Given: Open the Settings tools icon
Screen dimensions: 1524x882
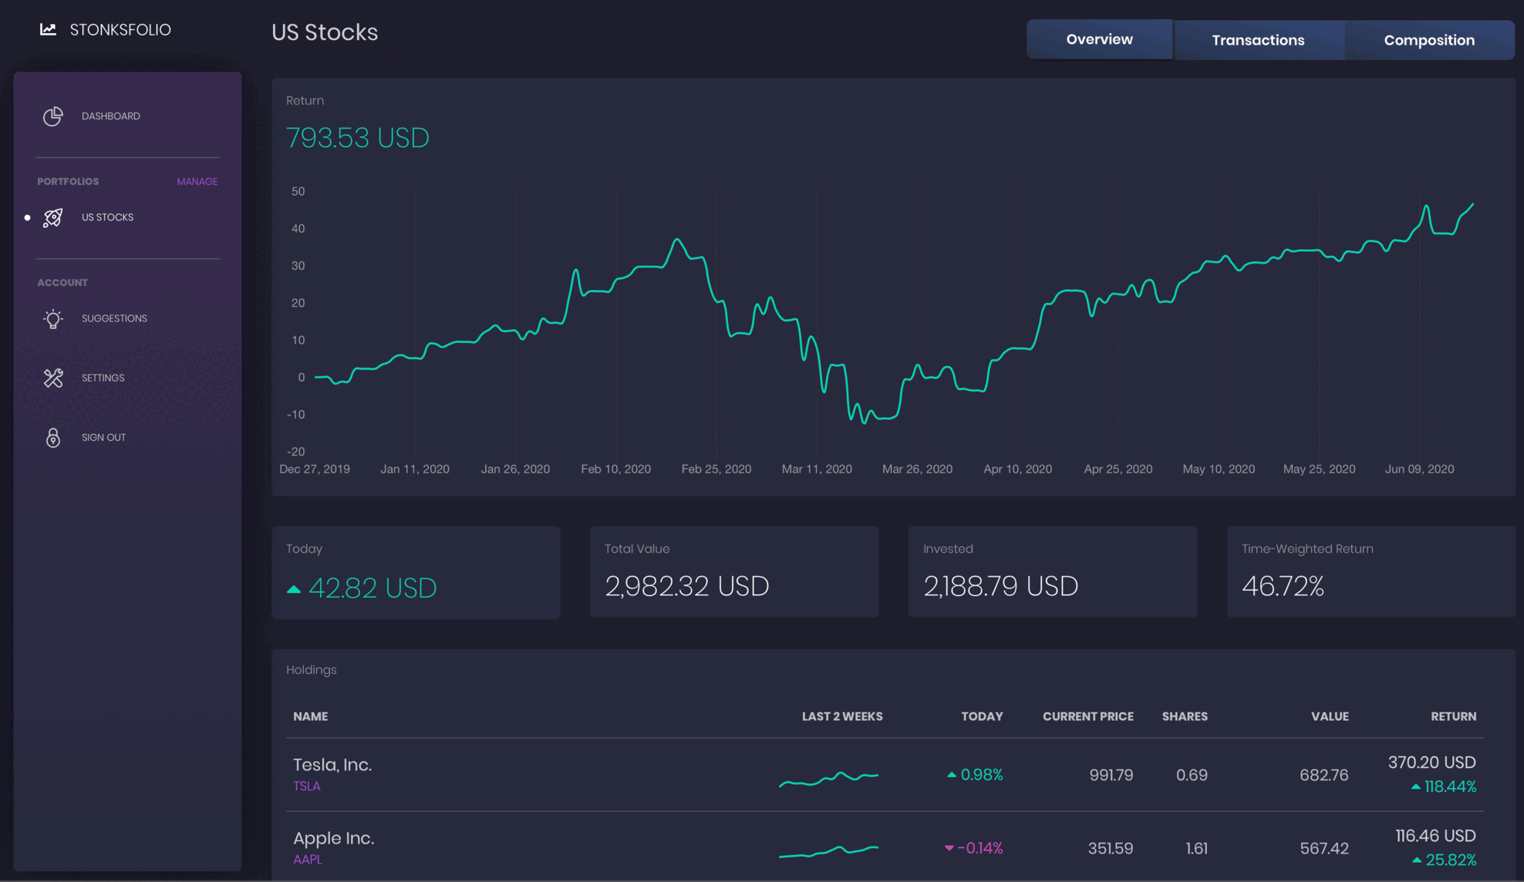Looking at the screenshot, I should point(52,378).
